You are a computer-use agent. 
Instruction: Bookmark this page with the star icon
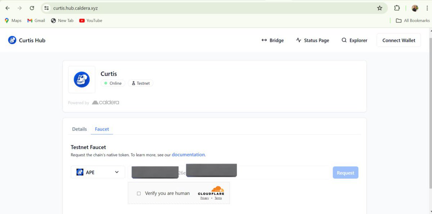pos(379,8)
